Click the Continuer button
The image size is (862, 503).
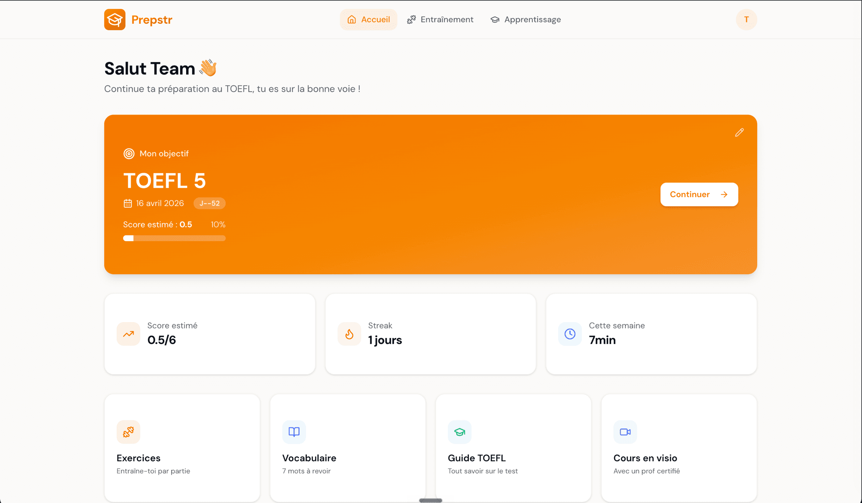point(699,194)
